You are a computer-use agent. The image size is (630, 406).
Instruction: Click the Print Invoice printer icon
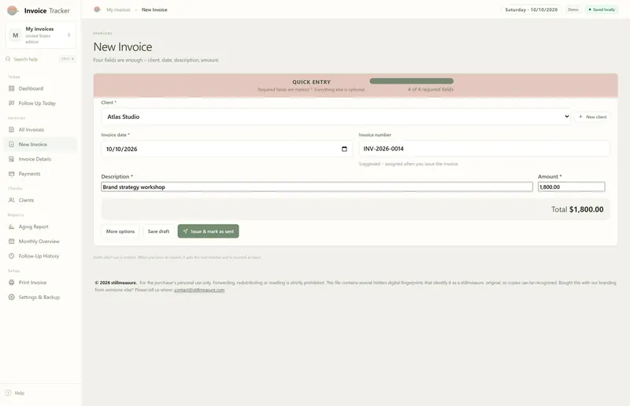(x=11, y=282)
